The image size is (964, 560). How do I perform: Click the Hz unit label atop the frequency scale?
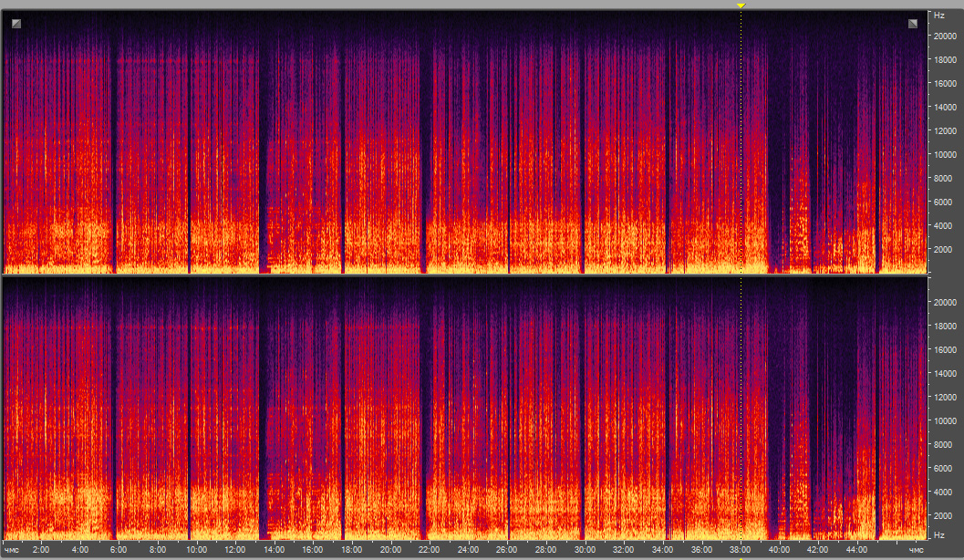coord(938,16)
